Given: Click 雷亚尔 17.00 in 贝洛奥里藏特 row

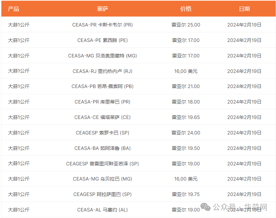Looking at the screenshot, I should pyautogui.click(x=186, y=56).
